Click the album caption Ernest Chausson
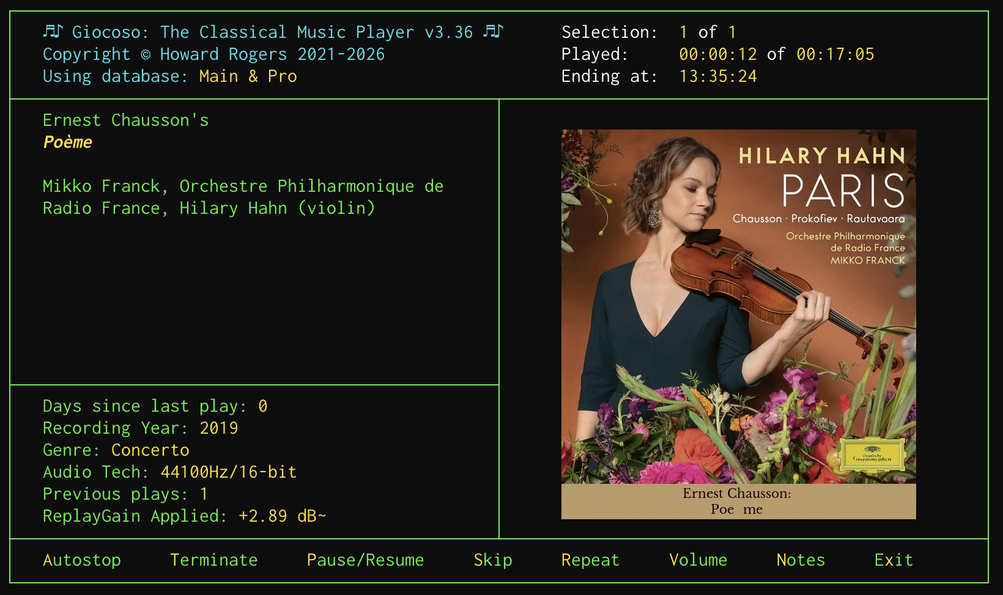Viewport: 1003px width, 595px height. [737, 494]
